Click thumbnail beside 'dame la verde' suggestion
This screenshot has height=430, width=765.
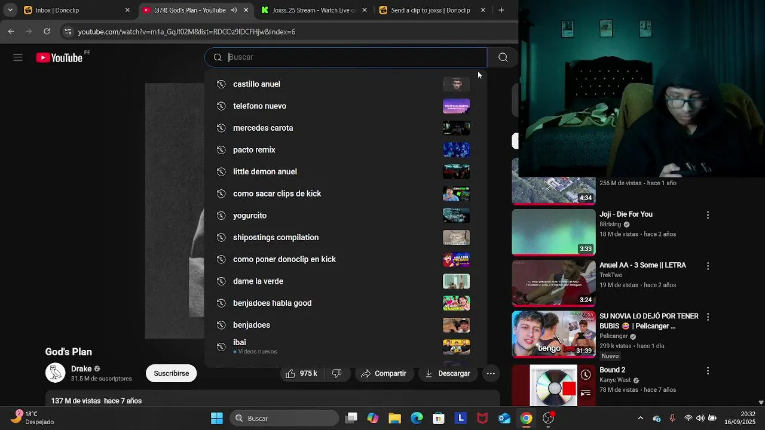pyautogui.click(x=456, y=281)
